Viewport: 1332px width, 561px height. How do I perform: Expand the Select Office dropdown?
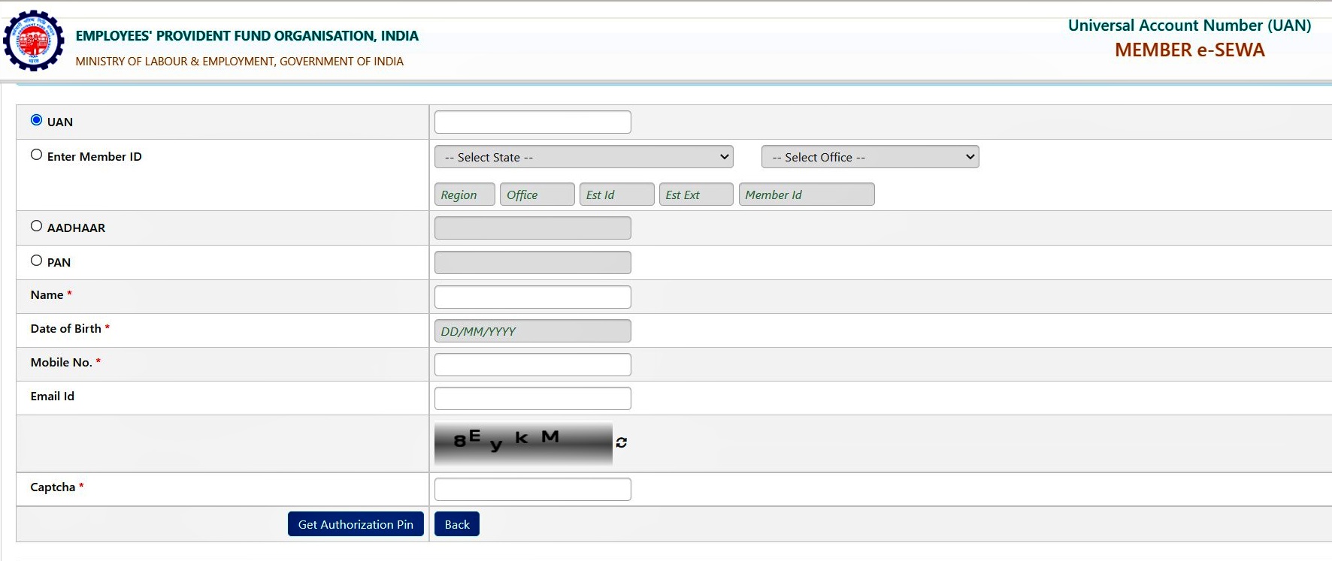[x=870, y=157]
